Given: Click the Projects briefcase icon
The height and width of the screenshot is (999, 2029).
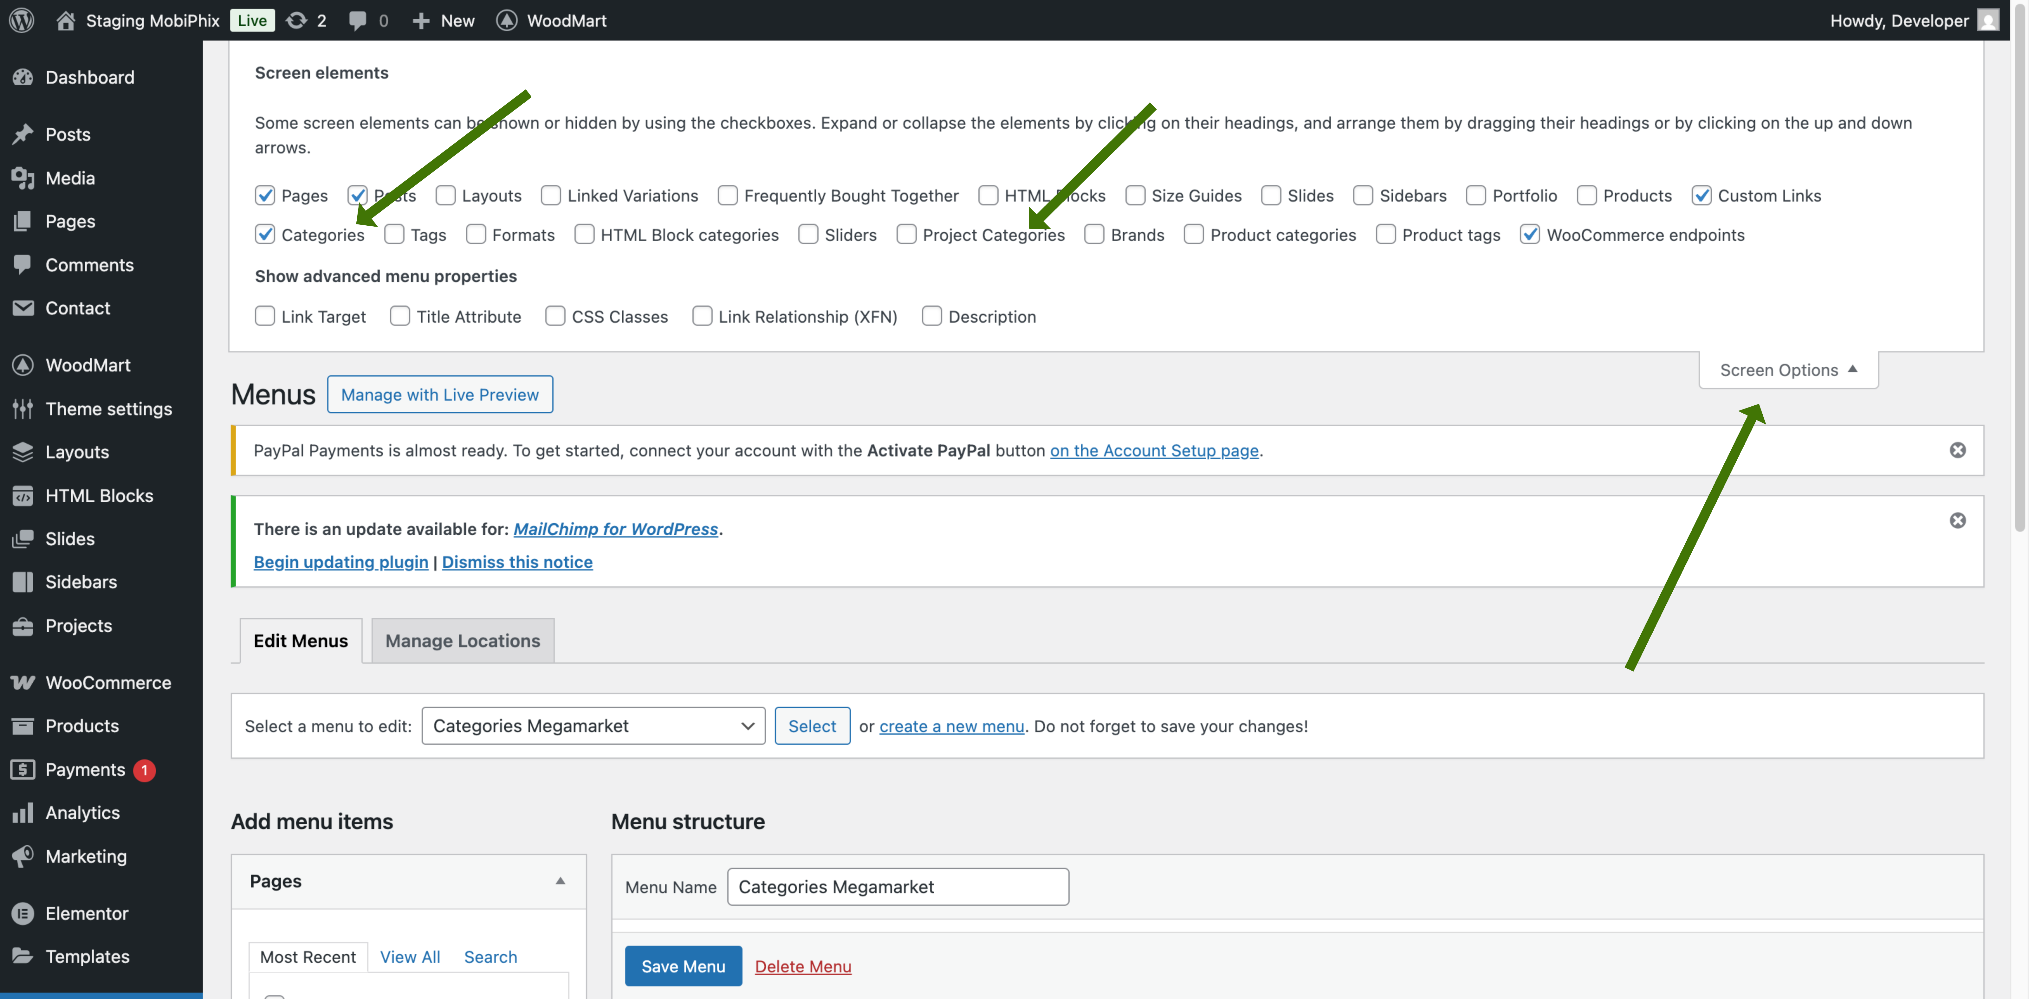Looking at the screenshot, I should (23, 626).
